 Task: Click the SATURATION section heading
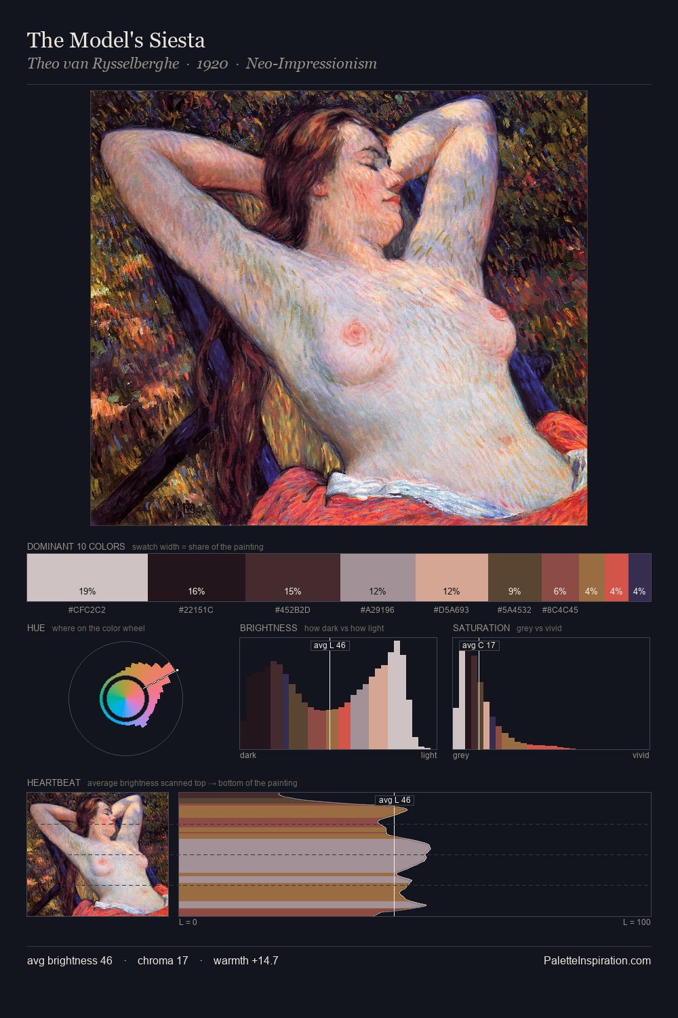tap(481, 628)
